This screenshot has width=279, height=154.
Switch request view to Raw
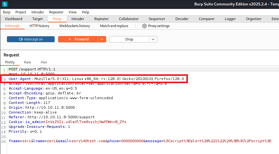point(28,62)
